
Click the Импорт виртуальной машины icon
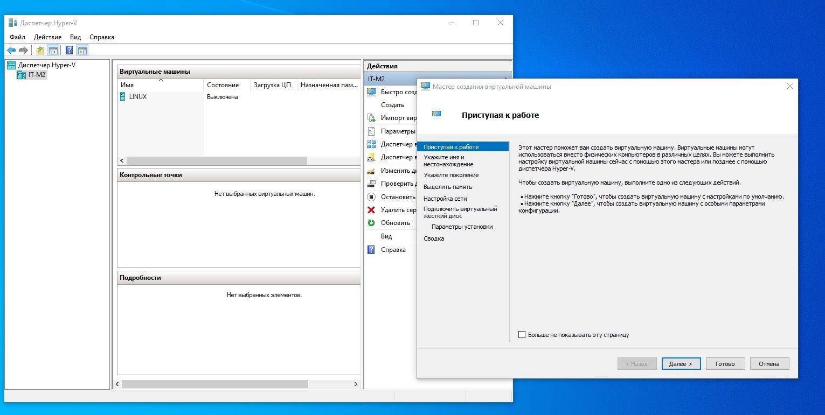point(371,118)
